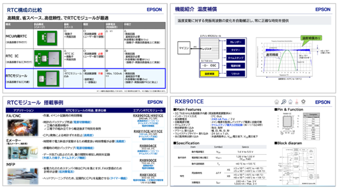
Task: Click the RX8130CE product link
Action: tap(148, 175)
